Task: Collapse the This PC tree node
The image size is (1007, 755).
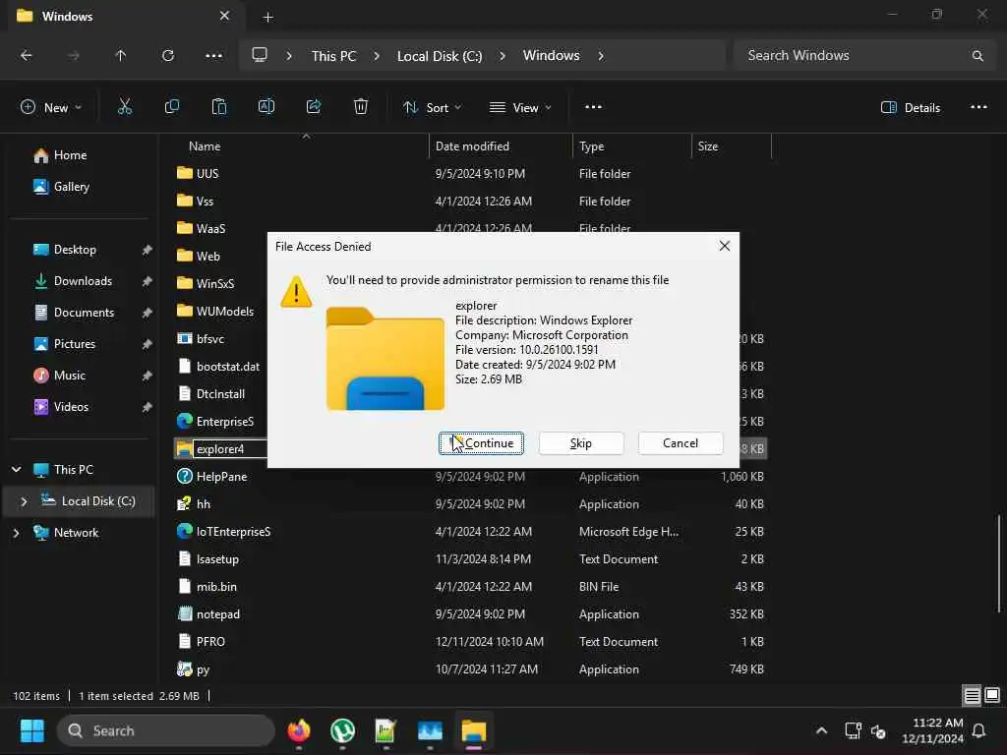Action: click(x=16, y=469)
